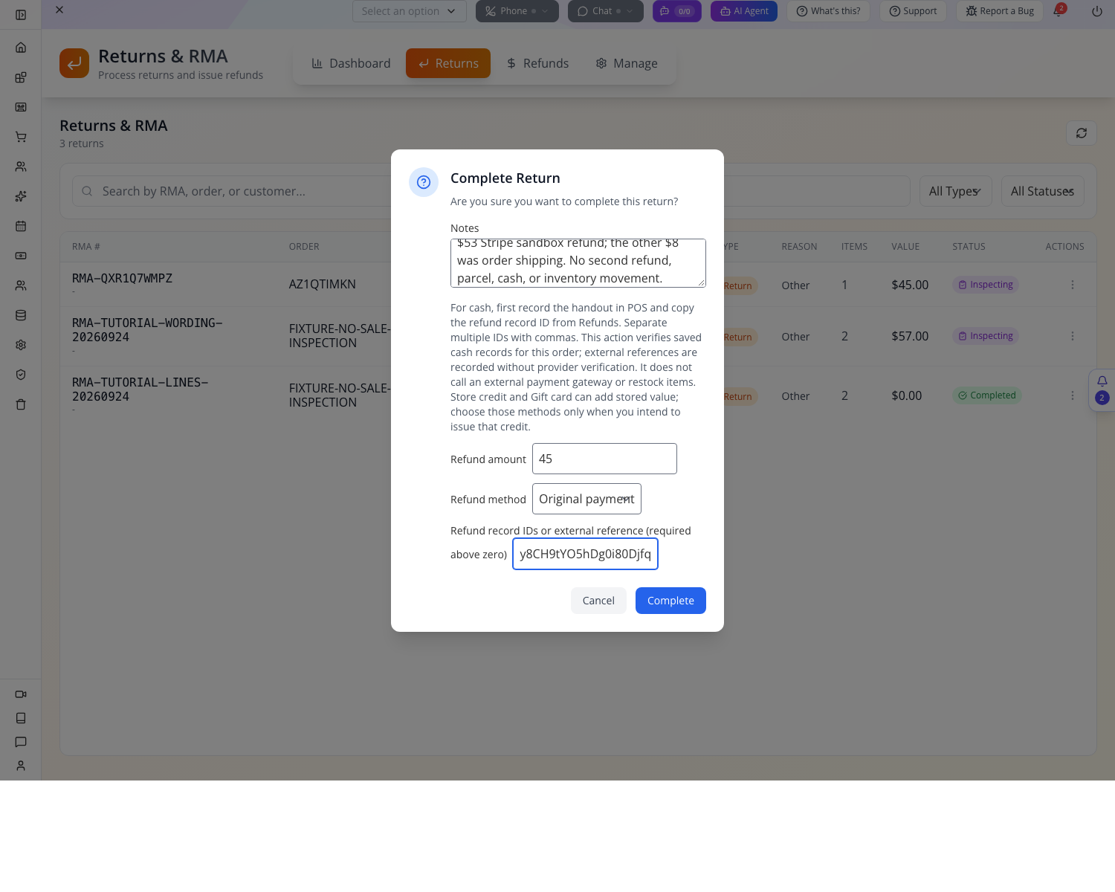Expand the All Statuses filter
This screenshot has width=1115, height=892.
click(1042, 191)
